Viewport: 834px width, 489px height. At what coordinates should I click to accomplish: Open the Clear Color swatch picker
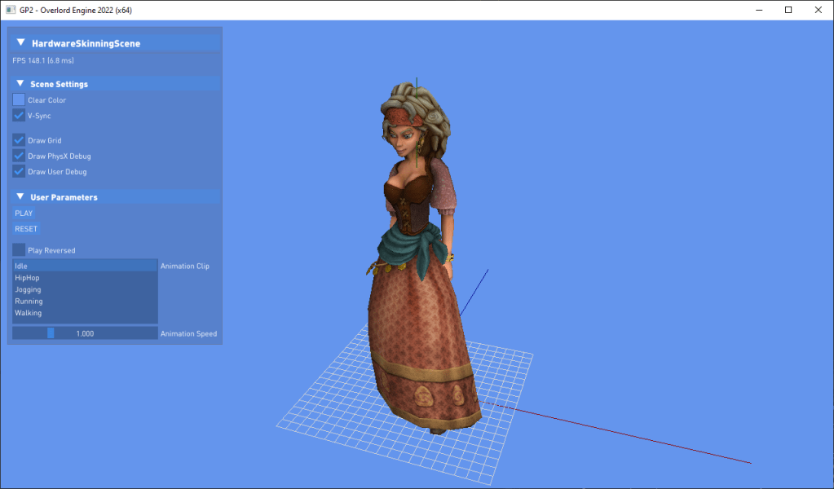tap(19, 99)
